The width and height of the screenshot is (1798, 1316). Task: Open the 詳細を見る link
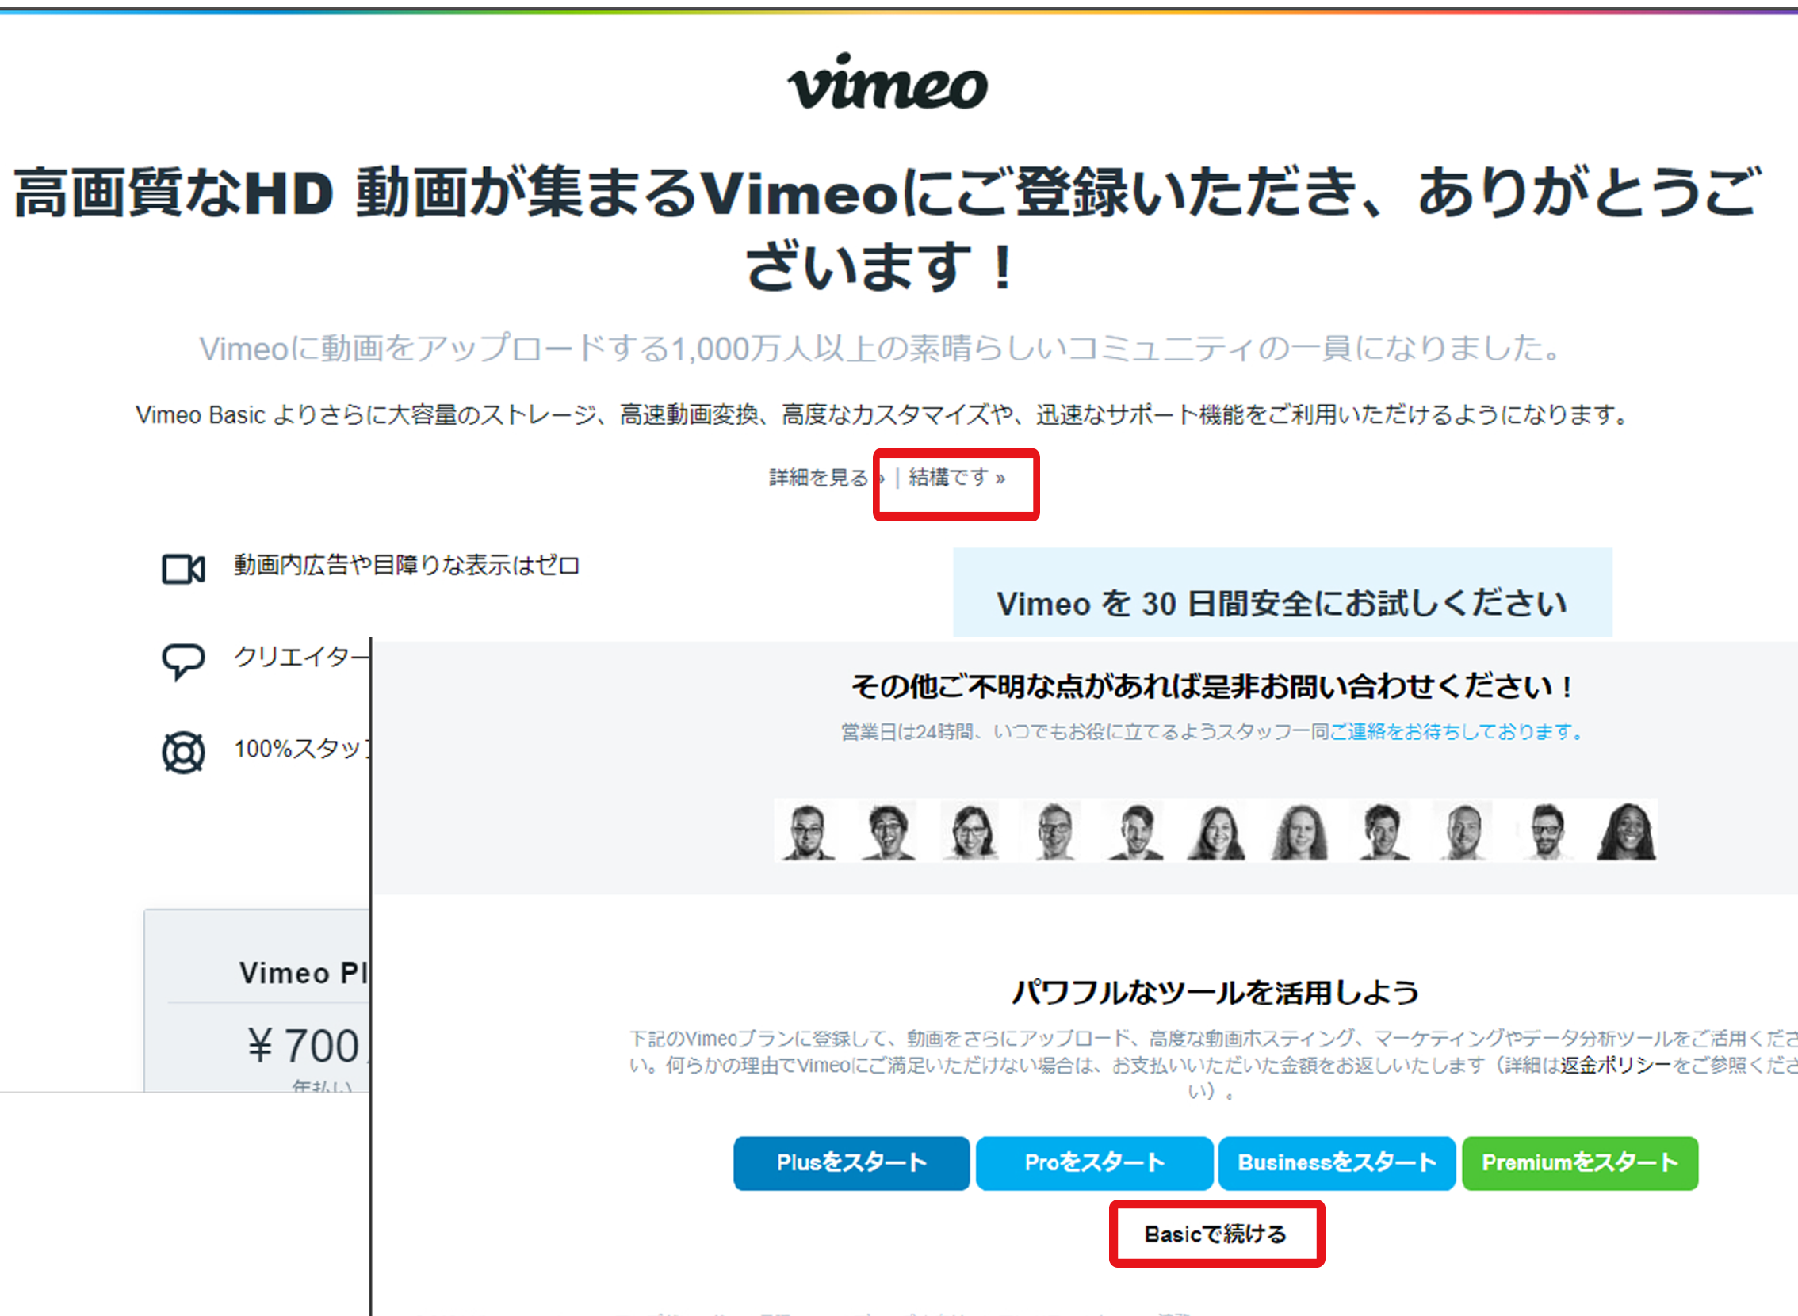[x=827, y=478]
